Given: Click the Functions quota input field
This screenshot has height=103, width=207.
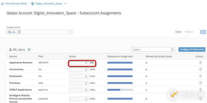Looking at the screenshot, I should point(78,83).
